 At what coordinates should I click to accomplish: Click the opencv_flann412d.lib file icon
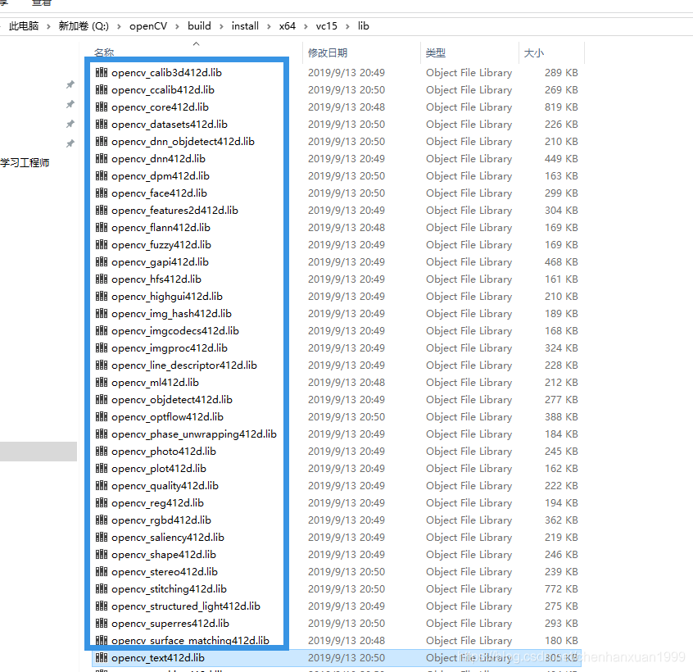pyautogui.click(x=102, y=227)
